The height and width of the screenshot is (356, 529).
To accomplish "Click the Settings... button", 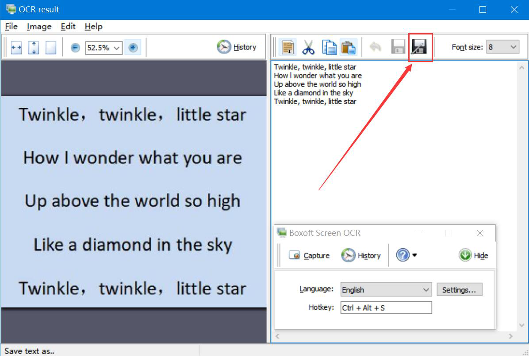I will [x=459, y=290].
